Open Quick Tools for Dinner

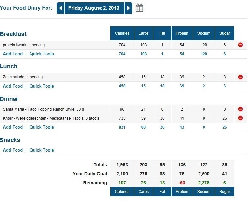click(x=42, y=127)
